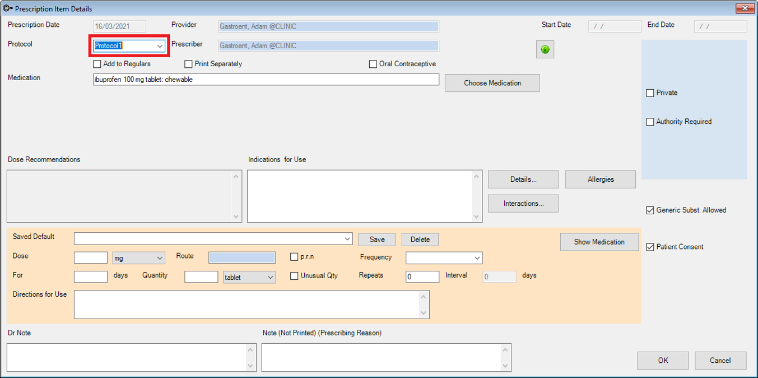Image resolution: width=758 pixels, height=378 pixels.
Task: Untick the Patient Consent checkbox
Action: [650, 247]
